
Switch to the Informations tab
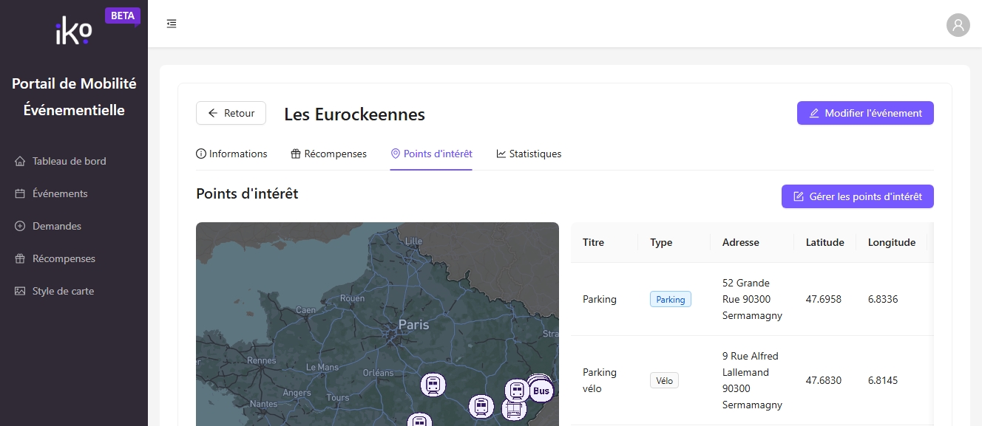[x=231, y=154]
